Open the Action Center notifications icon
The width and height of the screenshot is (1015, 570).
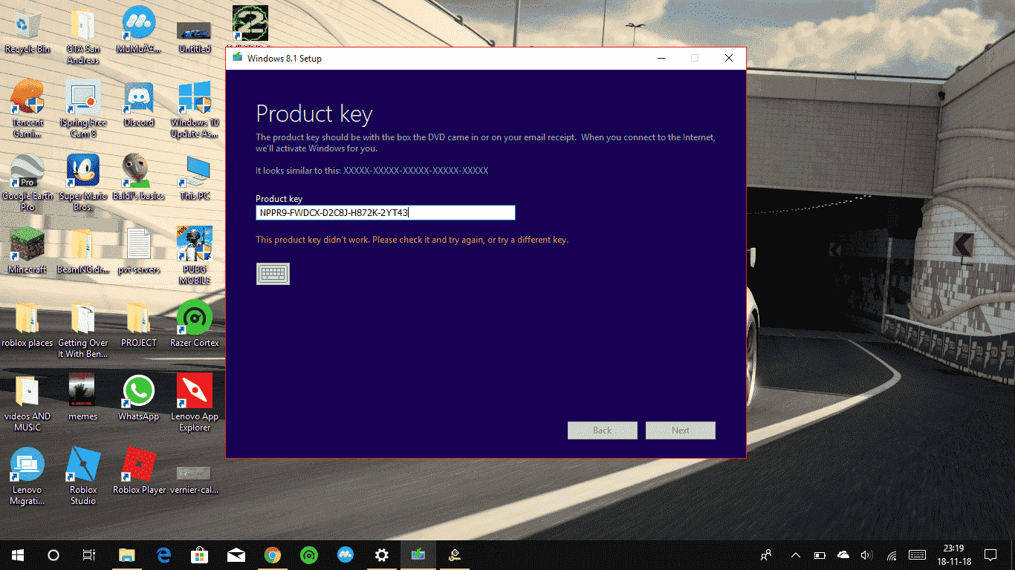point(990,555)
